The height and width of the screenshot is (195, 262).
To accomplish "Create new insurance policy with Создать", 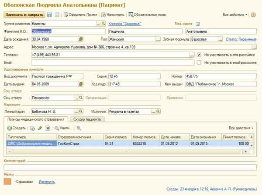I will [17, 128].
